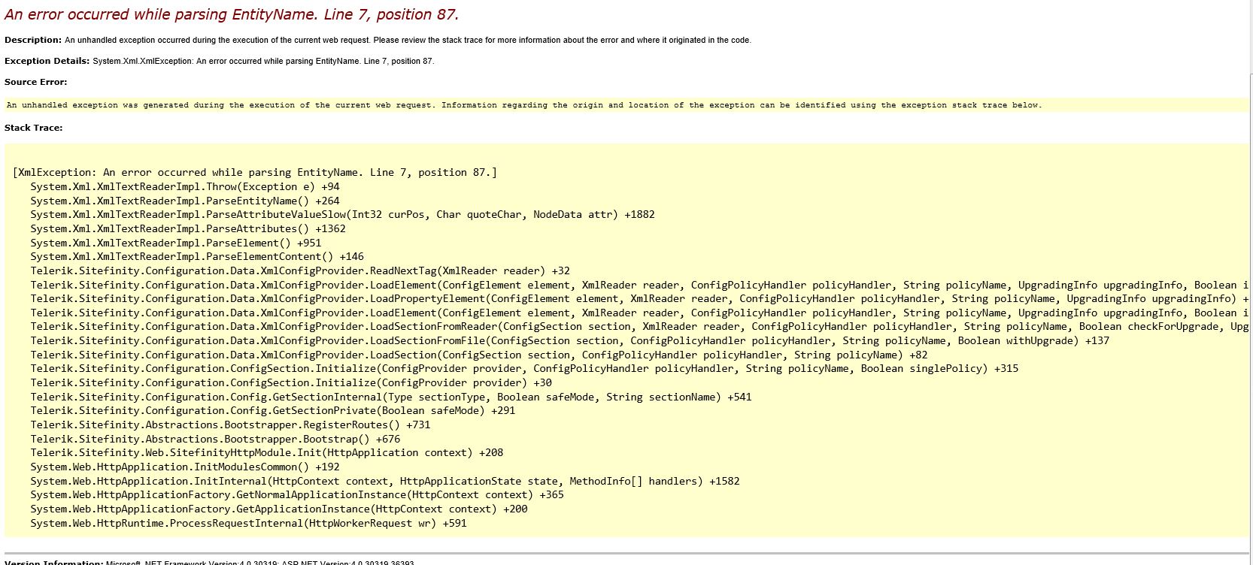
Task: Select the "XmlConfigProvider.LoadSectionFromReader" stack line
Action: point(640,327)
